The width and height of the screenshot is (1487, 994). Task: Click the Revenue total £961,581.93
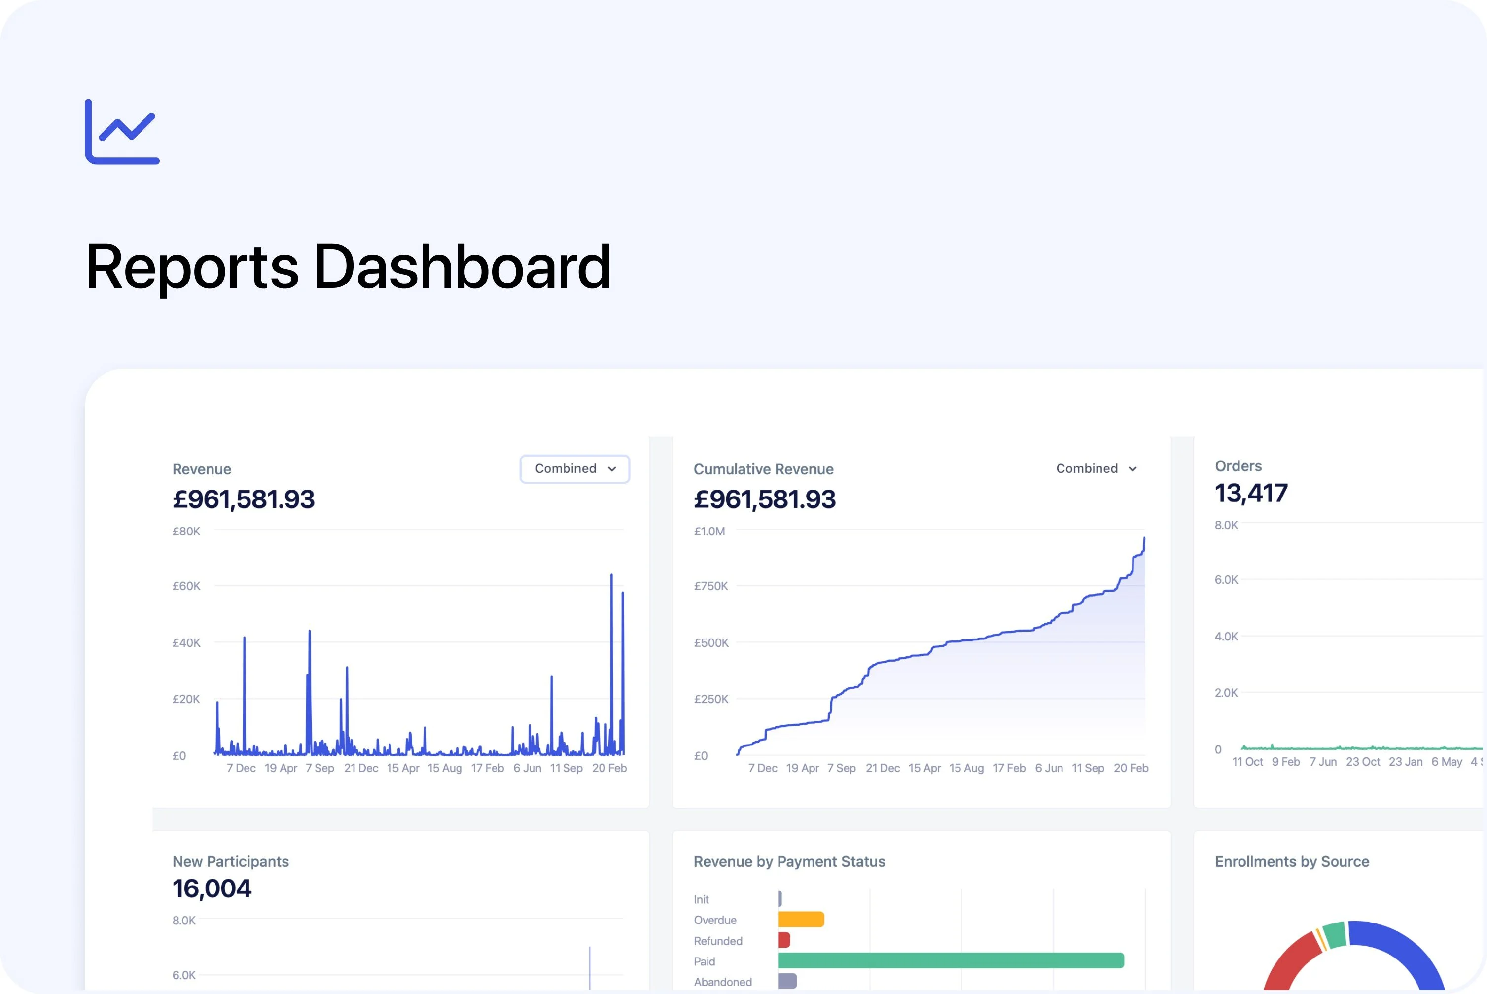pos(244,499)
